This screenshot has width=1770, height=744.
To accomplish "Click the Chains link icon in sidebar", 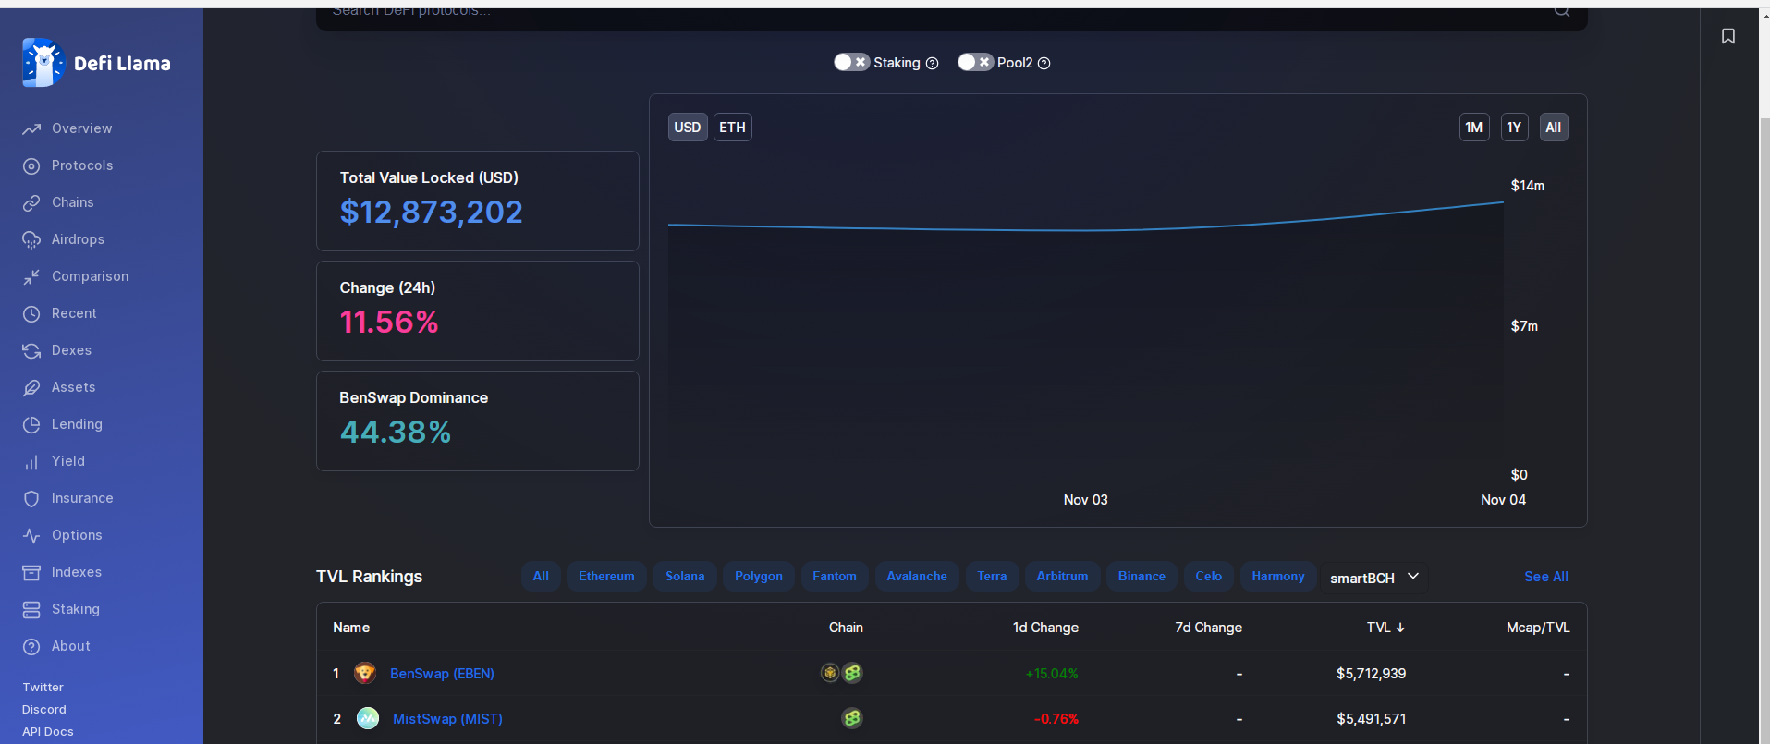I will coord(31,202).
